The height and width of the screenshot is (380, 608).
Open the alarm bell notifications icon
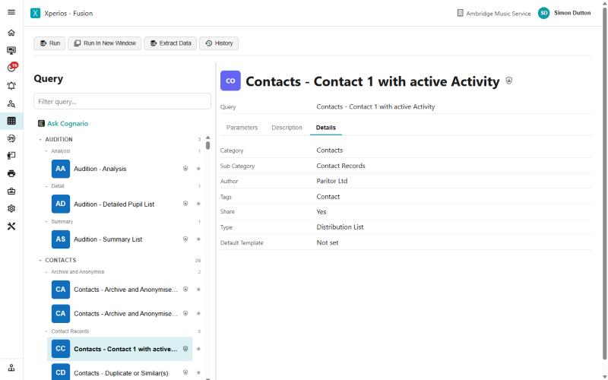click(11, 86)
